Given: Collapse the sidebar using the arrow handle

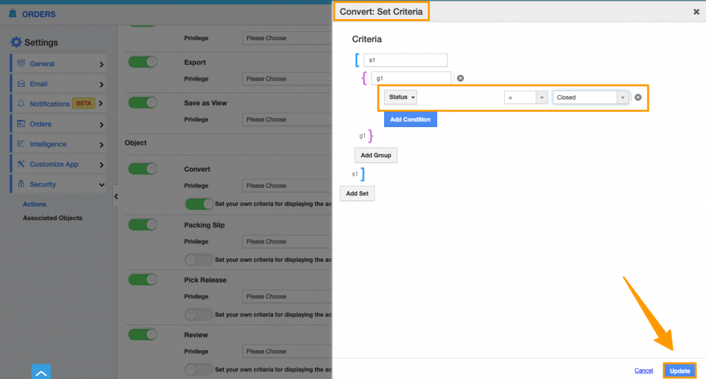Looking at the screenshot, I should (x=116, y=196).
